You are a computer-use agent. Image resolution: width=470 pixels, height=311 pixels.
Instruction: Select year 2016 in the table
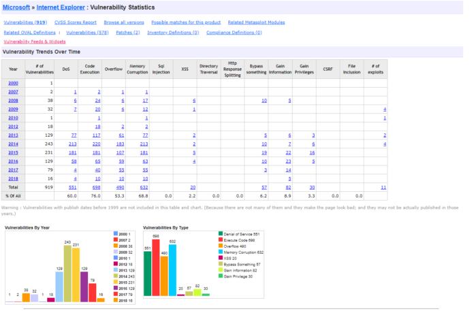[13, 161]
